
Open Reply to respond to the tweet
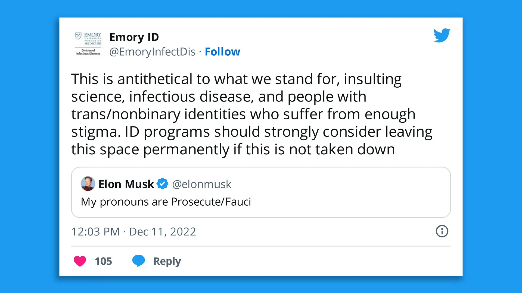(167, 261)
